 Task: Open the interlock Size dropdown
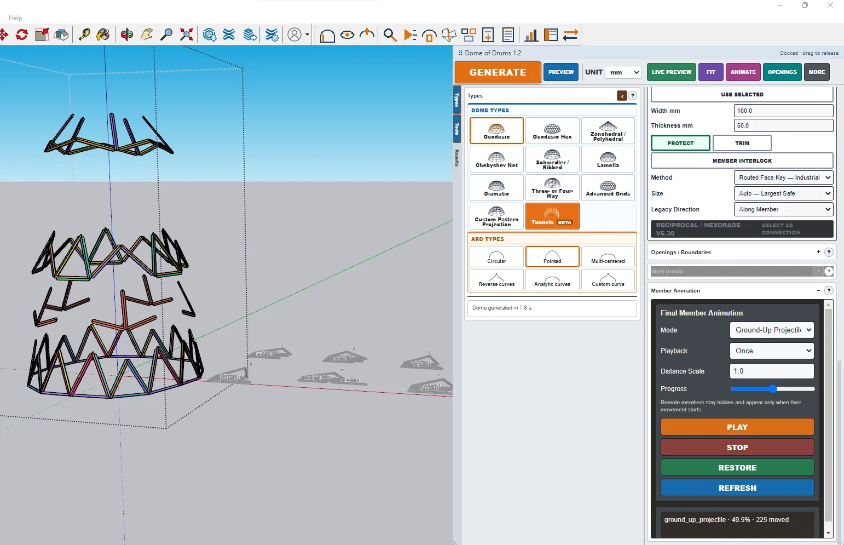tap(783, 193)
